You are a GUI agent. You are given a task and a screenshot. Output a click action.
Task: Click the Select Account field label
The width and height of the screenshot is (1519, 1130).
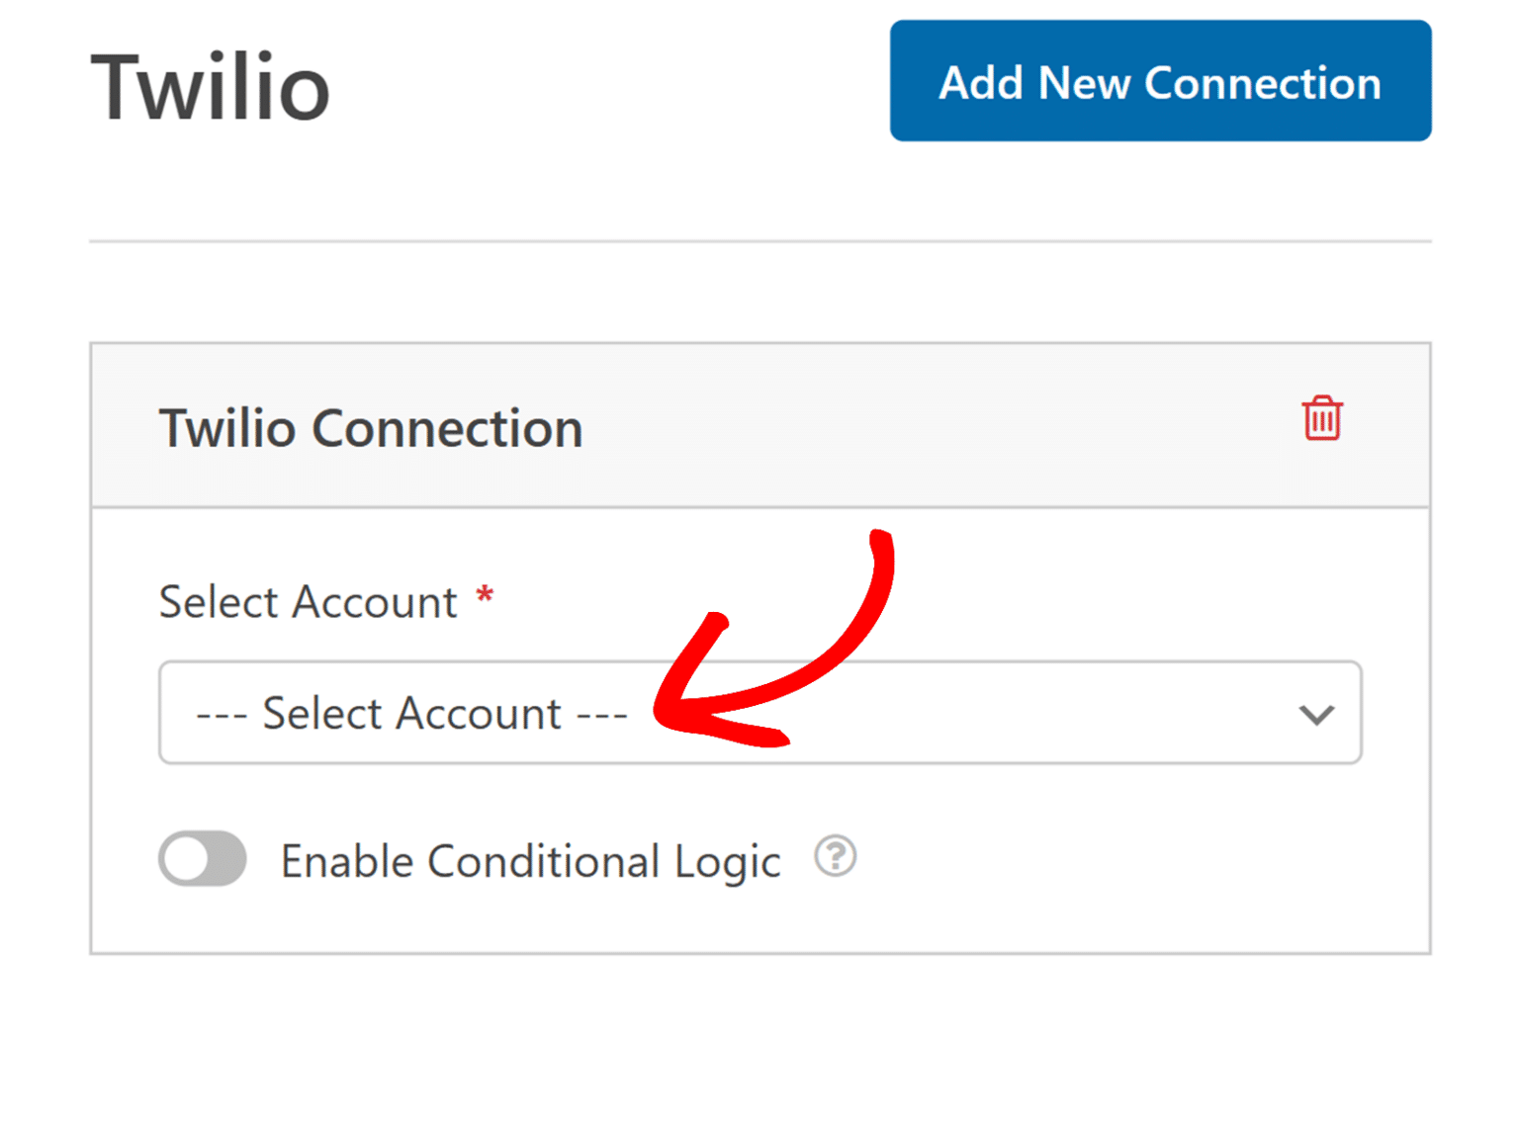click(308, 602)
